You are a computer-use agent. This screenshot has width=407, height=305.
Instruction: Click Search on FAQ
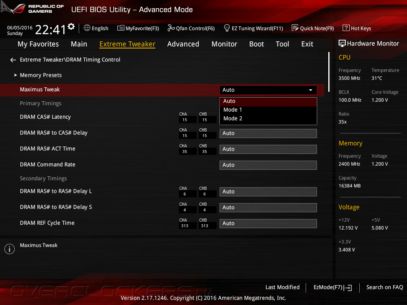[x=384, y=287]
